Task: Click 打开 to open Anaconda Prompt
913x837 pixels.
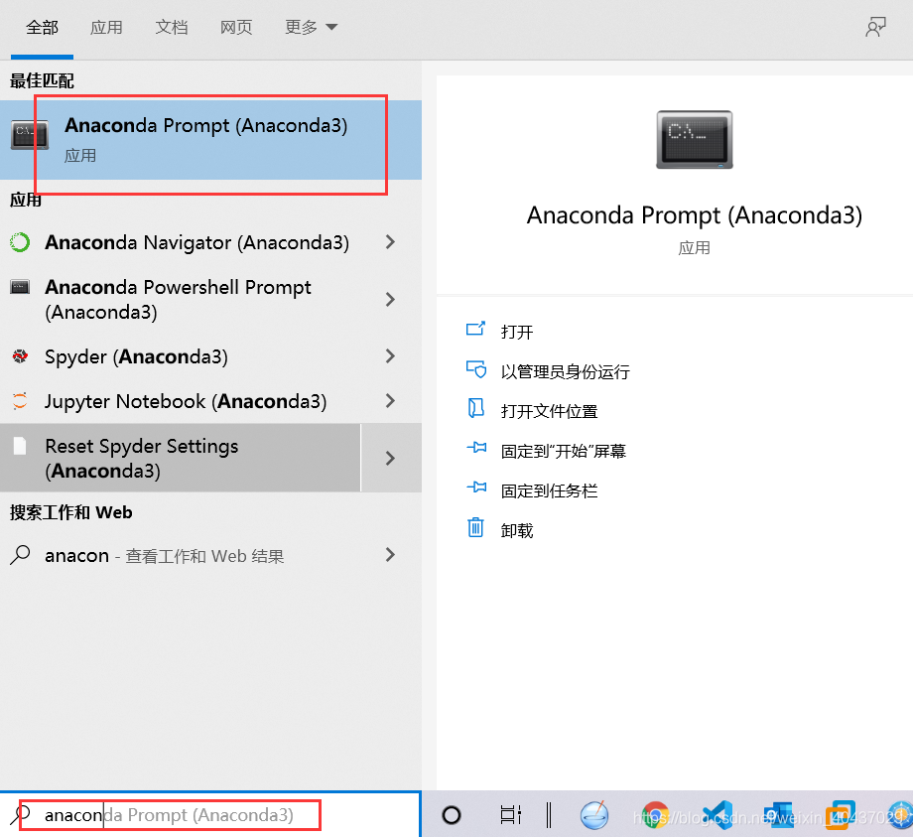Action: point(517,332)
